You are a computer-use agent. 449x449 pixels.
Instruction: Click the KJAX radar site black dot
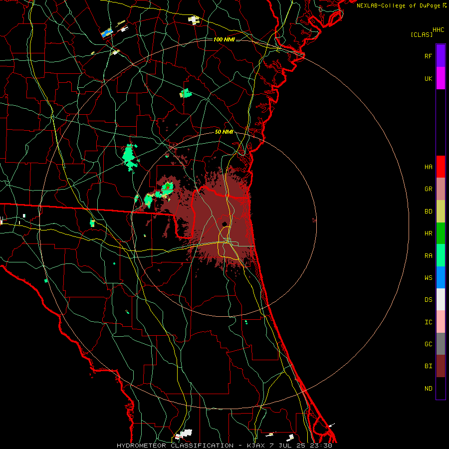tap(224, 224)
